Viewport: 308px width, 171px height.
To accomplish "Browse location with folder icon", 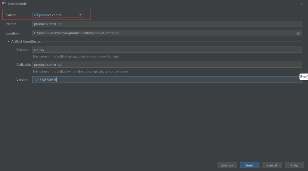I will (298, 33).
